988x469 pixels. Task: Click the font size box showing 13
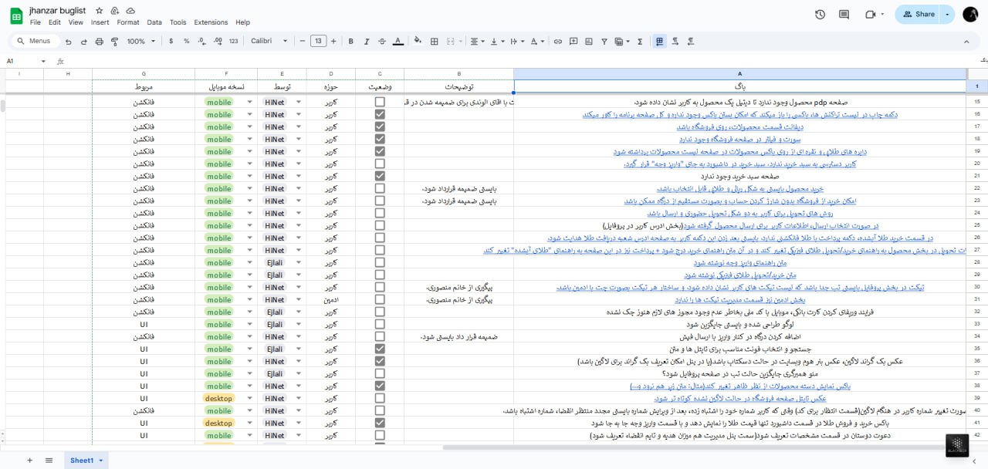318,42
